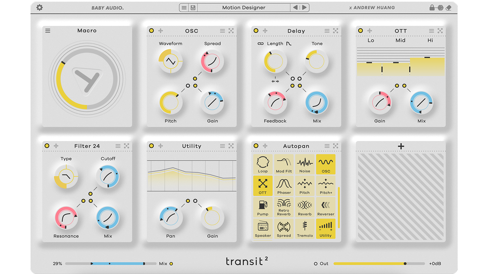
Task: Select the Reverser effect tile
Action: (x=326, y=207)
